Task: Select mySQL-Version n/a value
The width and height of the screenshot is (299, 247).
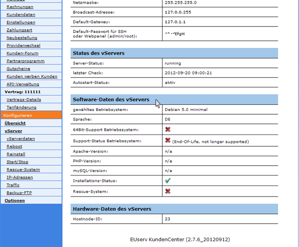Action: (x=168, y=170)
